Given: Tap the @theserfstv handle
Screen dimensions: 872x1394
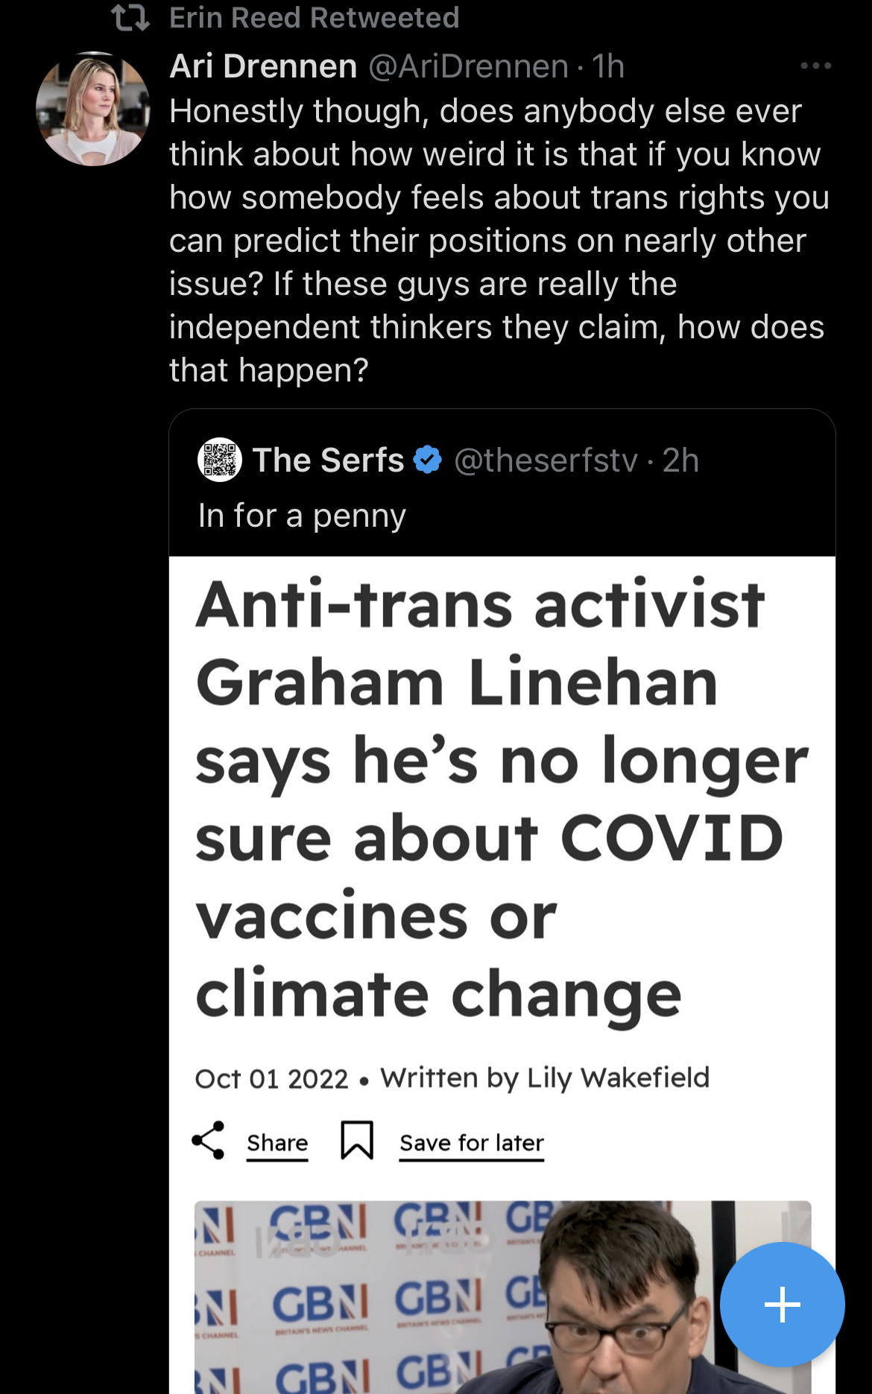Looking at the screenshot, I should [546, 460].
